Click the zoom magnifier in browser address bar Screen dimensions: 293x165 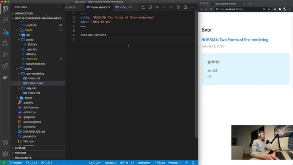(x=264, y=9)
